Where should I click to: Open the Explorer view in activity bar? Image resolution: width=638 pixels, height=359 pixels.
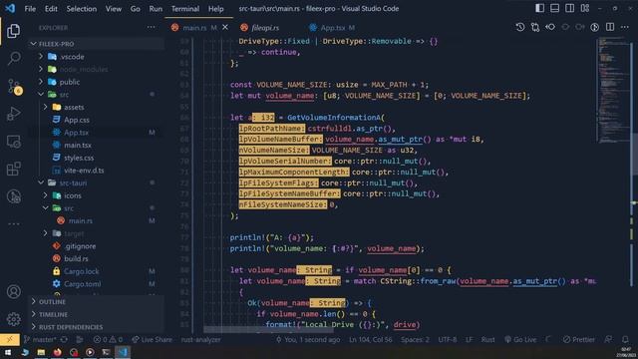[13, 31]
